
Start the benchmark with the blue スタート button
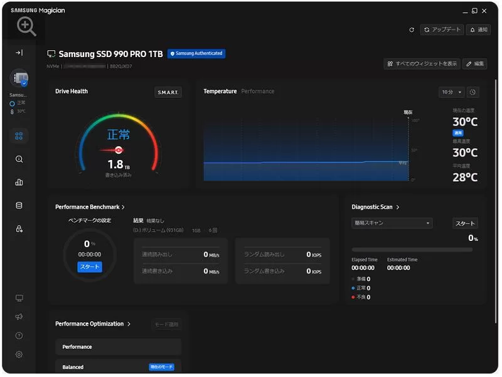tap(90, 267)
